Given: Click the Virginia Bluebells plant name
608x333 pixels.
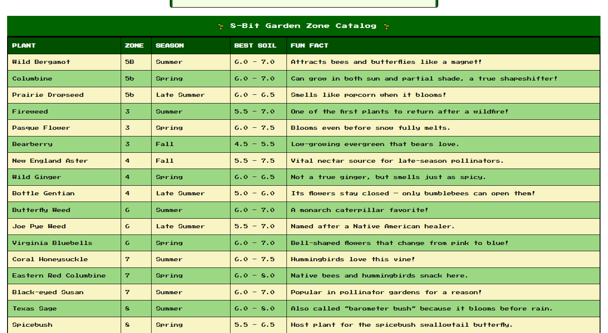Looking at the screenshot, I should (x=52, y=243).
